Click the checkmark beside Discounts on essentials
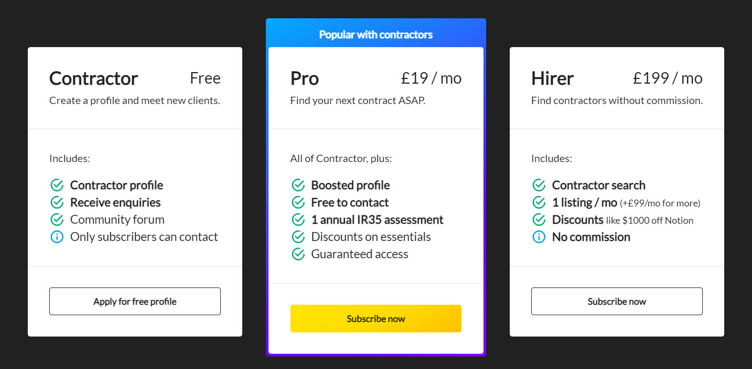 click(x=298, y=237)
